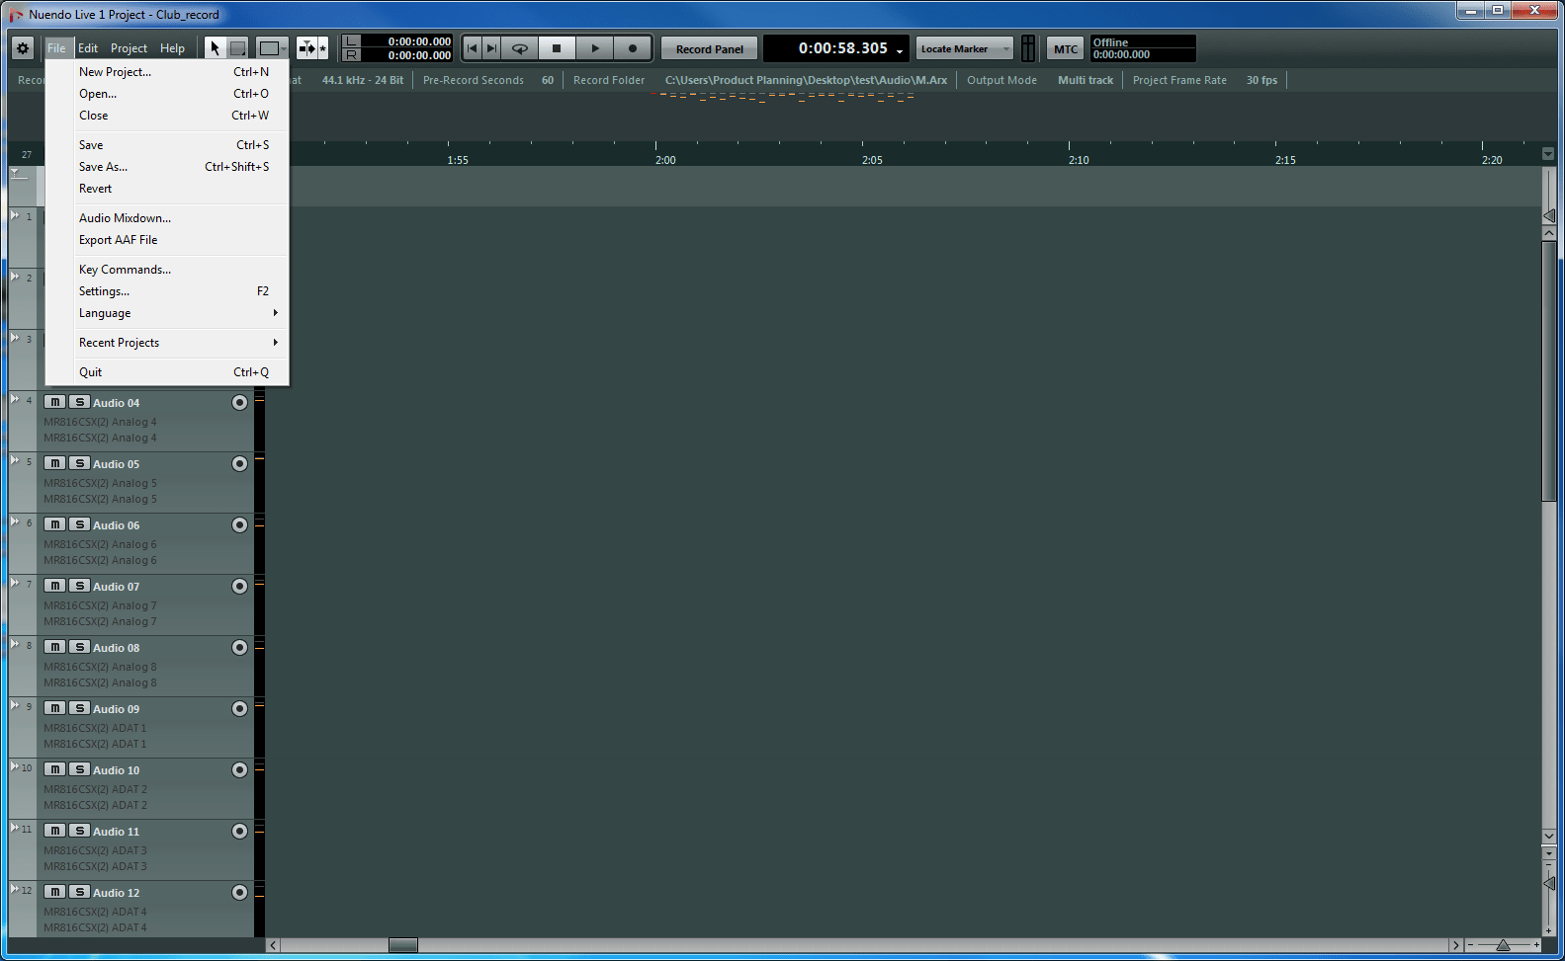
Task: Select track name Audio 09
Action: click(x=117, y=709)
